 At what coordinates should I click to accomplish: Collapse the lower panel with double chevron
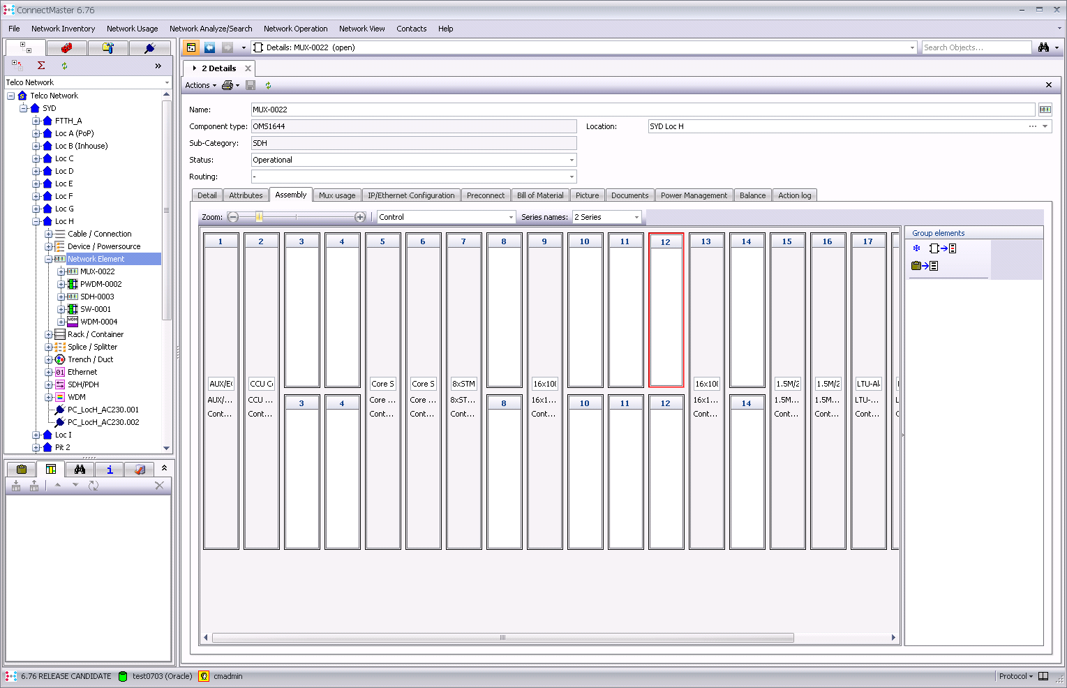coord(164,468)
